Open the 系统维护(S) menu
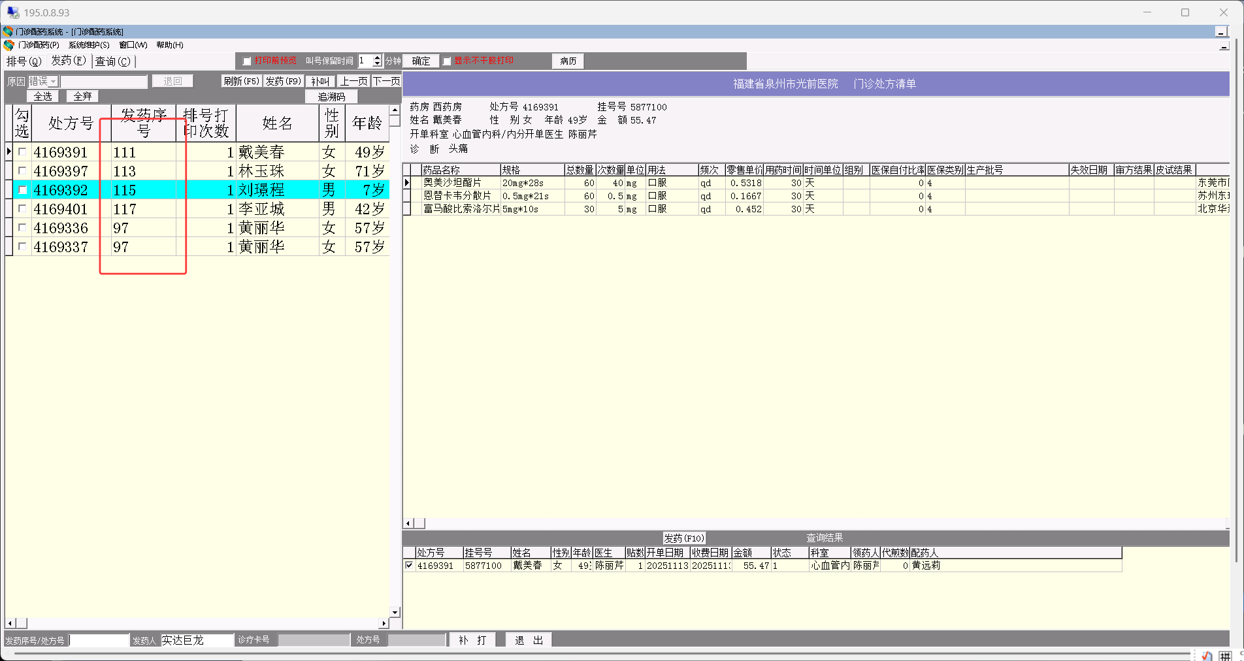The image size is (1244, 661). [x=89, y=45]
